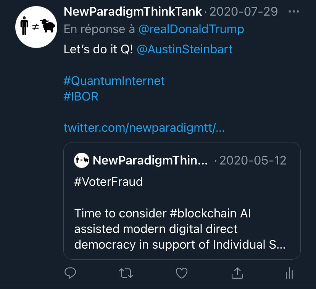Viewport: 316px width, 289px height.
Task: Click the 'Let's do it Q!' tweet text
Action: [98, 49]
